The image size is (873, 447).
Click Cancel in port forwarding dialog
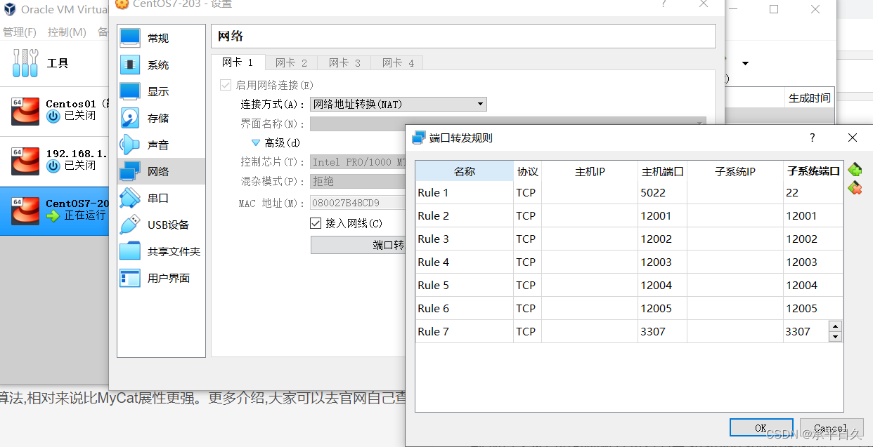[x=831, y=427]
